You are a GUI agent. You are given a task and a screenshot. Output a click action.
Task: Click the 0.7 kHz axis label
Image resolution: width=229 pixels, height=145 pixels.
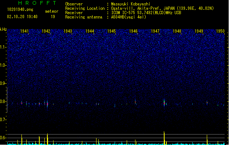pyautogui.click(x=3, y=120)
